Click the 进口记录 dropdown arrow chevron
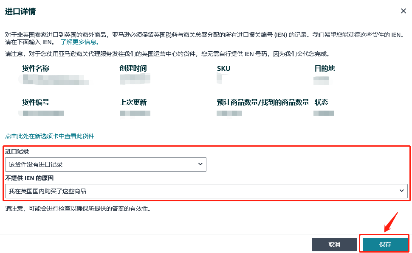The width and height of the screenshot is (412, 253). 200,164
